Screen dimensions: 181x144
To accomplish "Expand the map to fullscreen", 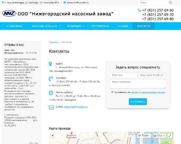I will tap(170, 136).
